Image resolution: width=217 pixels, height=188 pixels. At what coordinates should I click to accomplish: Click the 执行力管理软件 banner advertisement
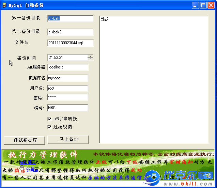pyautogui.click(x=108, y=165)
